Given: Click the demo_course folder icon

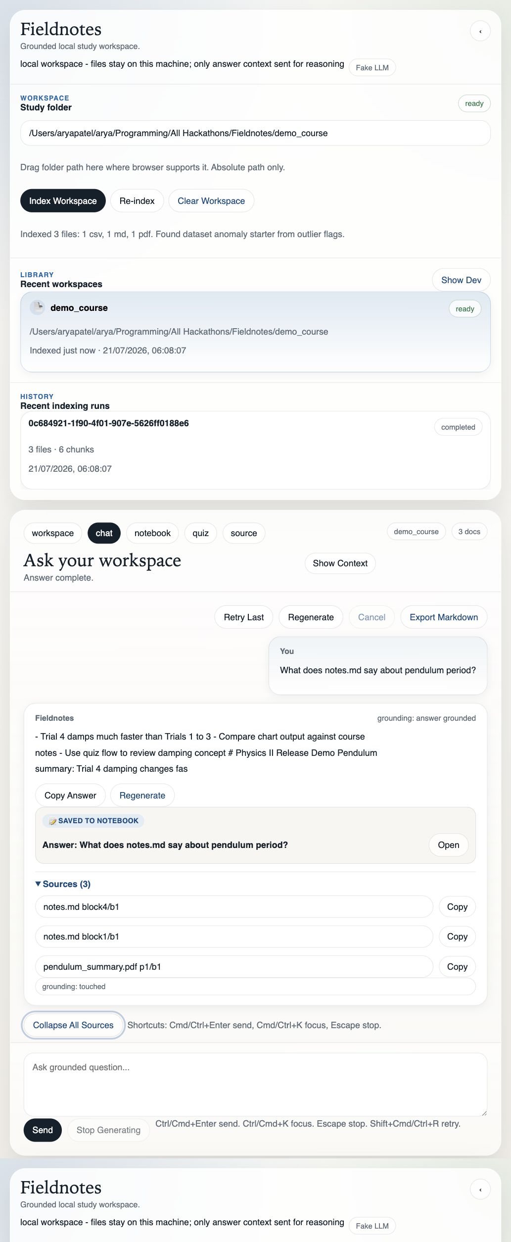Looking at the screenshot, I should pos(37,307).
